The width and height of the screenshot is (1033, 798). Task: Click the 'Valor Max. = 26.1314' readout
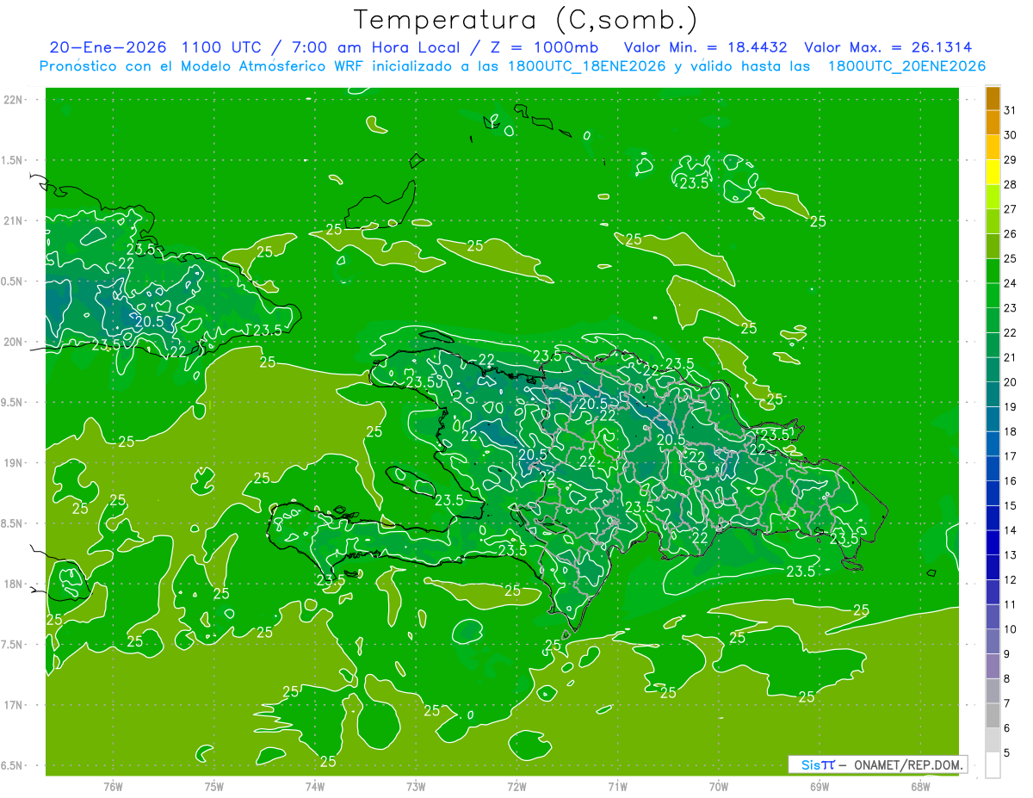coord(888,47)
